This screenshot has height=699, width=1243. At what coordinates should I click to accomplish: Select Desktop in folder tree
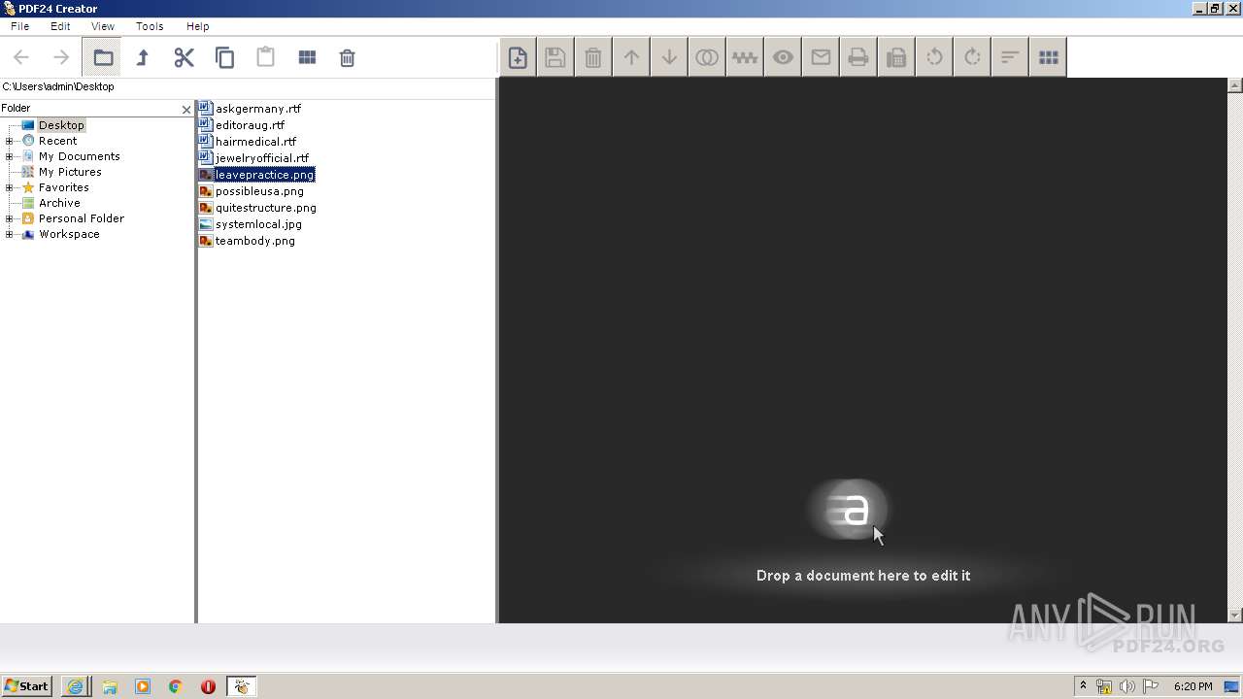(x=61, y=125)
